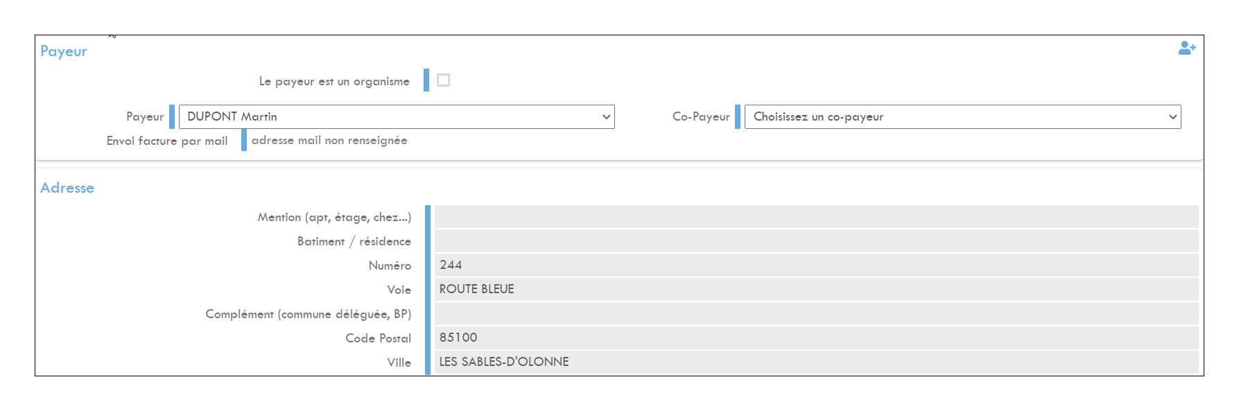Viewport: 1239px width, 411px height.
Task: Click the Batiment / résidence field
Action: click(816, 241)
